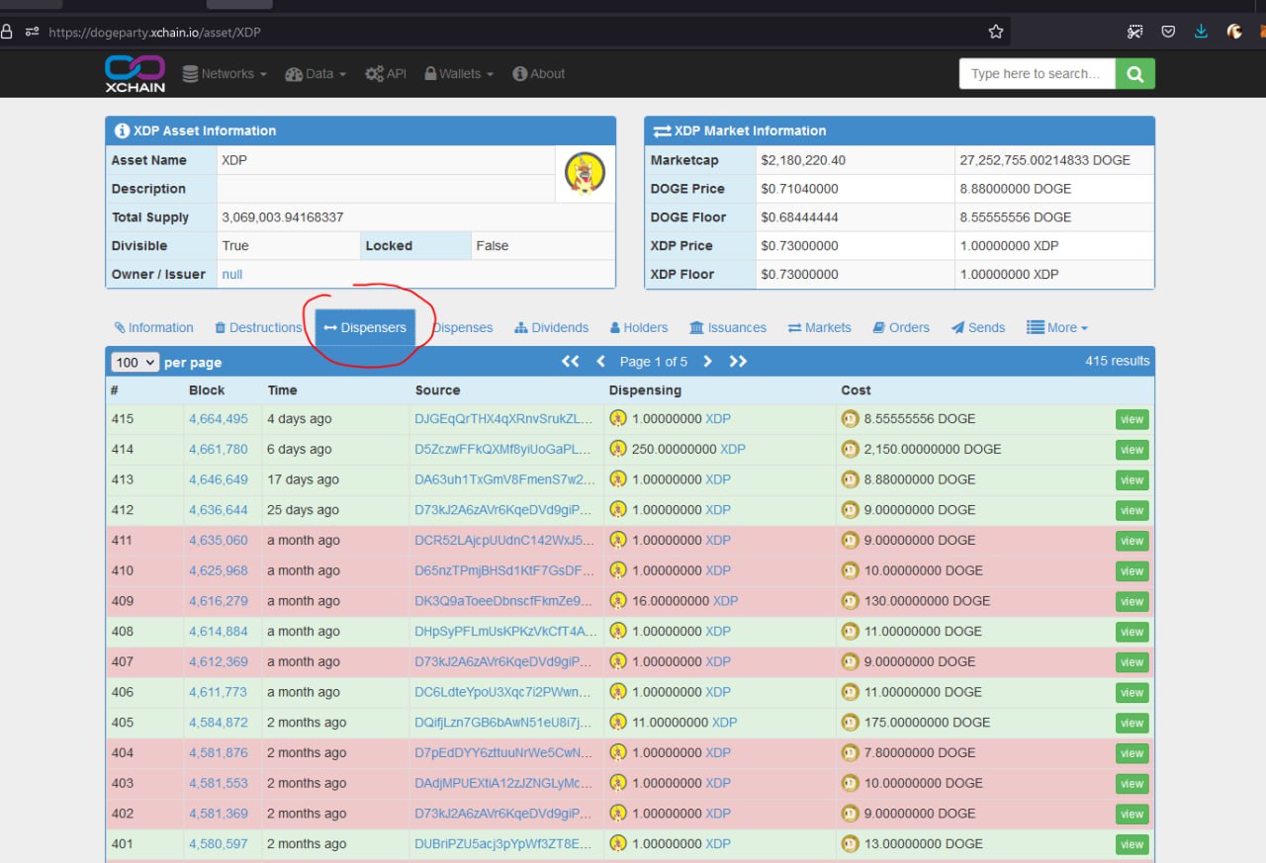Image resolution: width=1266 pixels, height=863 pixels.
Task: Click the search magnifier button
Action: 1134,73
